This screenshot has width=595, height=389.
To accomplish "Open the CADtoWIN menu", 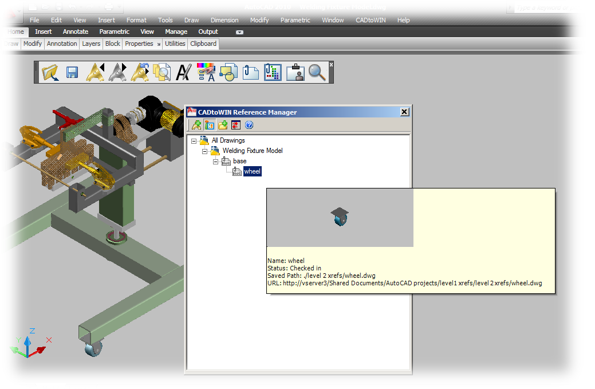I will coord(371,20).
